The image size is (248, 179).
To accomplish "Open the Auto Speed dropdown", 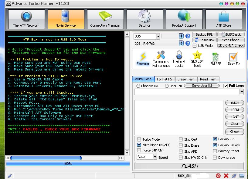I will [x=155, y=157].
